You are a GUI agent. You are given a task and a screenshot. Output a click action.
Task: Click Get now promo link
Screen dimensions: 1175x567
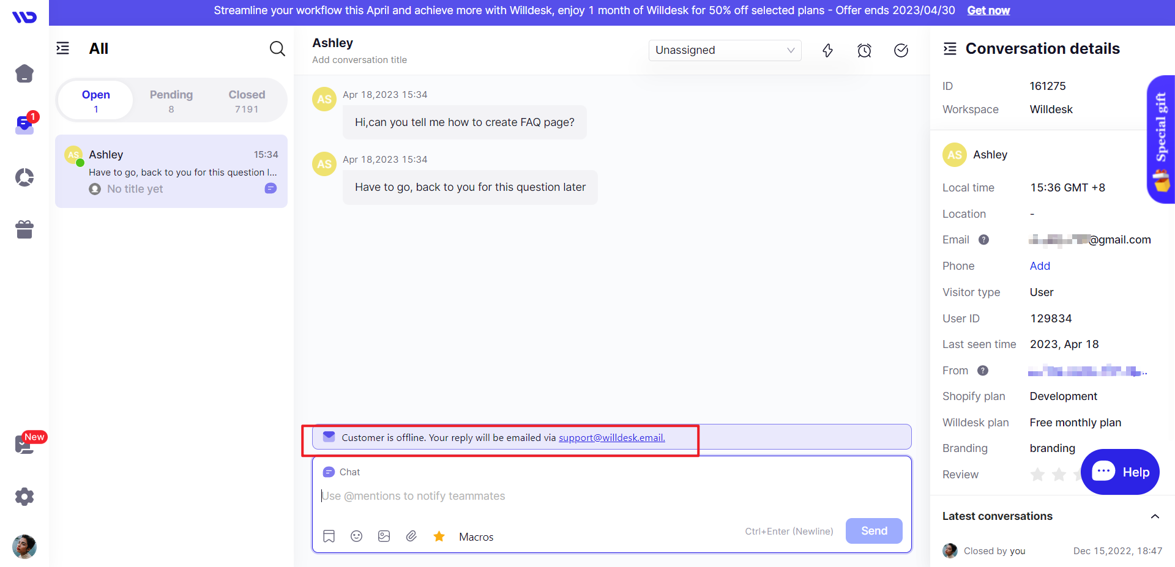coord(988,10)
